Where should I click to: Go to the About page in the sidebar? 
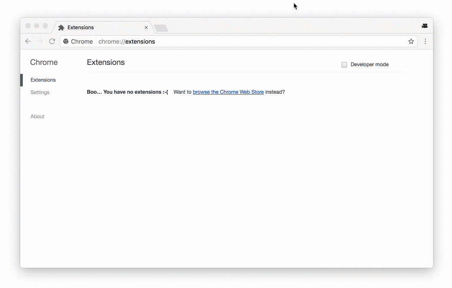click(37, 116)
